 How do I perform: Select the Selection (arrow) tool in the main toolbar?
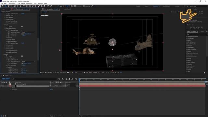pyautogui.click(x=6, y=6)
